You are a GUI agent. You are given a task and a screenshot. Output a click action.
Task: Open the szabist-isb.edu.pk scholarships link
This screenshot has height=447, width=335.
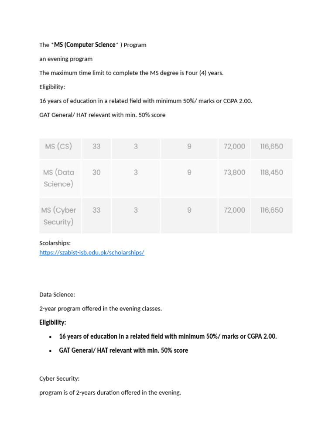coord(92,253)
